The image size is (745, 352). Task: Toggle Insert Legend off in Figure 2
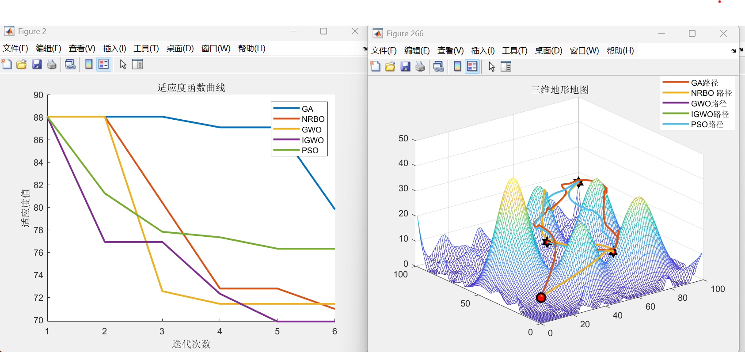pyautogui.click(x=104, y=64)
